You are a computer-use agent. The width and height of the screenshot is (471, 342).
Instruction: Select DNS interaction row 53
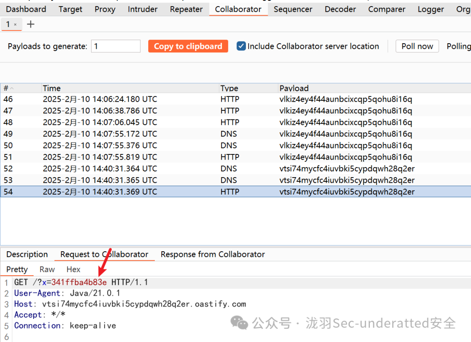235,180
